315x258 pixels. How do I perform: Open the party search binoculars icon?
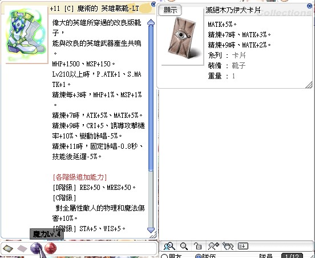tap(169, 246)
